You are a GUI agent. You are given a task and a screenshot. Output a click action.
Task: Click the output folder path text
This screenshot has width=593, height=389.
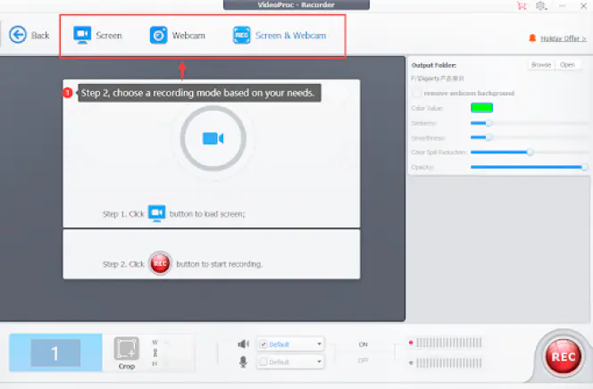coord(438,79)
